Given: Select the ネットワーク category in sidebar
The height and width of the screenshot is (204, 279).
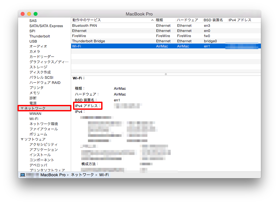Looking at the screenshot, I should pyautogui.click(x=35, y=108).
